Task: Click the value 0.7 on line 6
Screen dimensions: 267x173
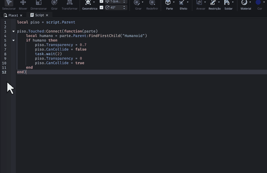Action: point(83,45)
